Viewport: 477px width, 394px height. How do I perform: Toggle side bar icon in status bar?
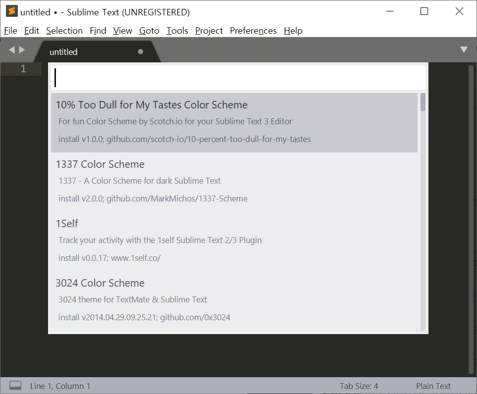click(x=15, y=386)
